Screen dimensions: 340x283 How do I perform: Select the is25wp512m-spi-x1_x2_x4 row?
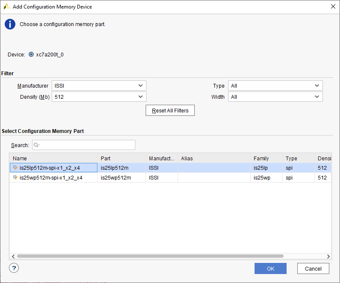51,178
